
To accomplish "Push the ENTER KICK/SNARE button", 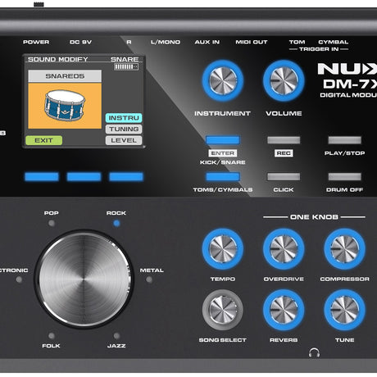I will coord(223,140).
